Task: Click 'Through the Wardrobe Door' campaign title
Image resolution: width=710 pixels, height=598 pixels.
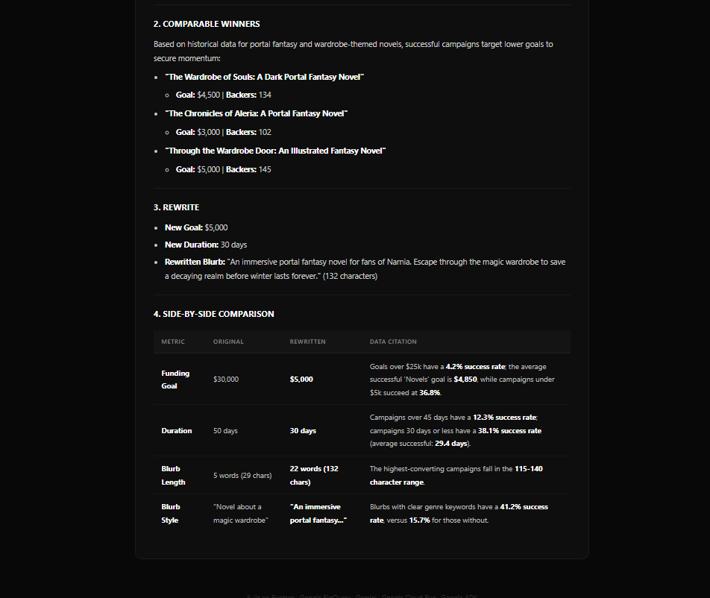Action: tap(275, 151)
